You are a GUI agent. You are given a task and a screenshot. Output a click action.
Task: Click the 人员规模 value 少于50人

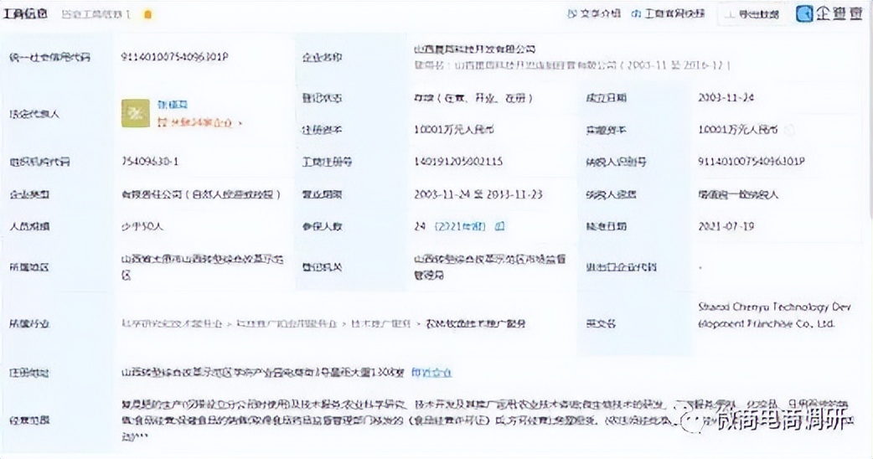point(142,226)
